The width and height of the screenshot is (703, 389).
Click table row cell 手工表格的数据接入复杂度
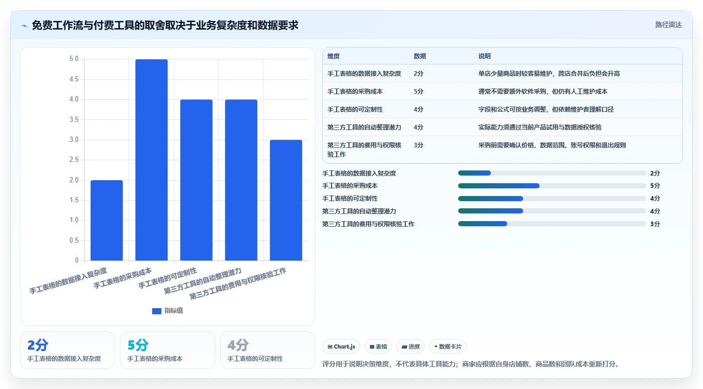pos(364,74)
